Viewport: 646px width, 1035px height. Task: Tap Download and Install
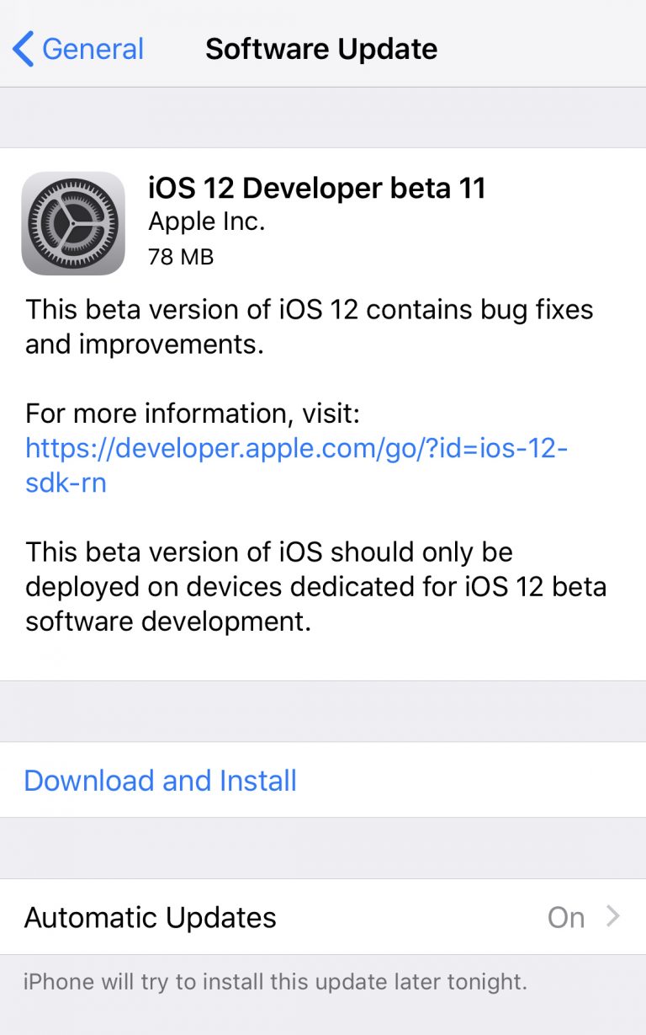pos(160,781)
